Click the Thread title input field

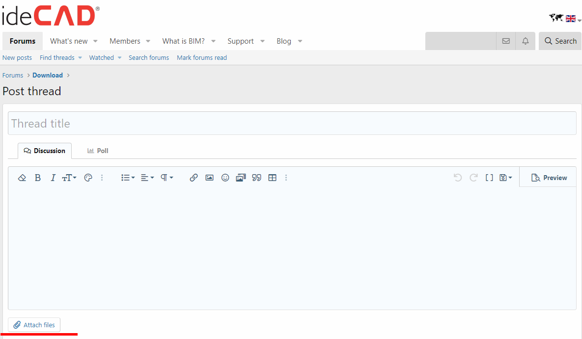(x=292, y=124)
